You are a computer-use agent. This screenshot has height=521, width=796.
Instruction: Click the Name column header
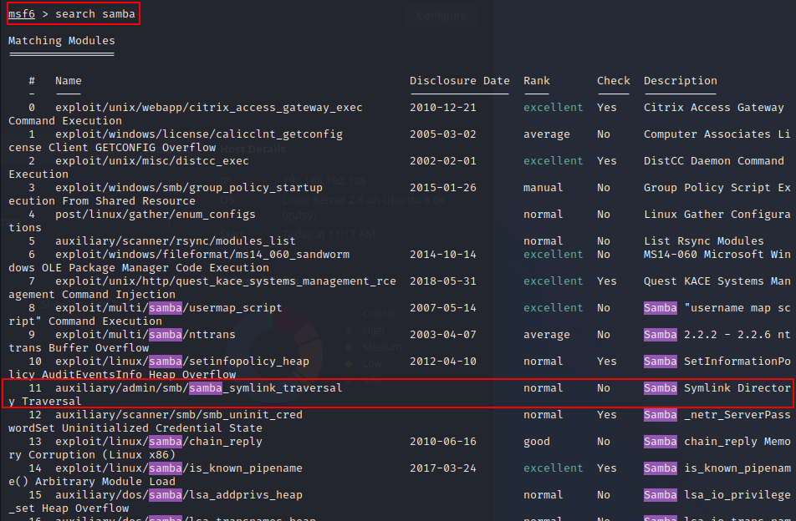coord(69,81)
